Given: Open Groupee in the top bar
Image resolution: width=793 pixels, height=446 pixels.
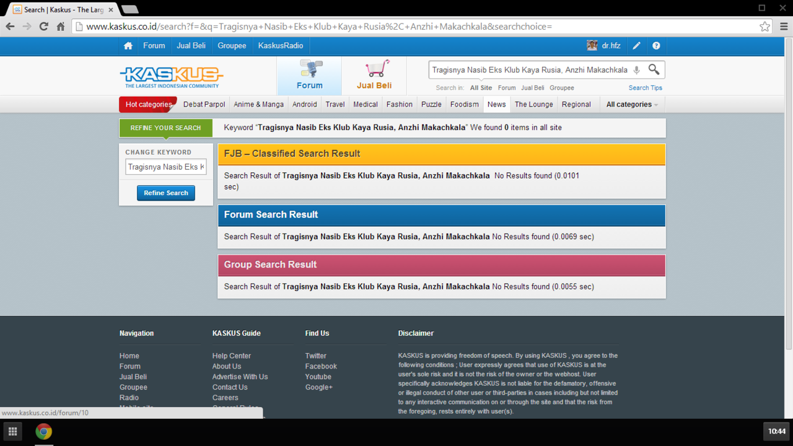Looking at the screenshot, I should tap(232, 46).
